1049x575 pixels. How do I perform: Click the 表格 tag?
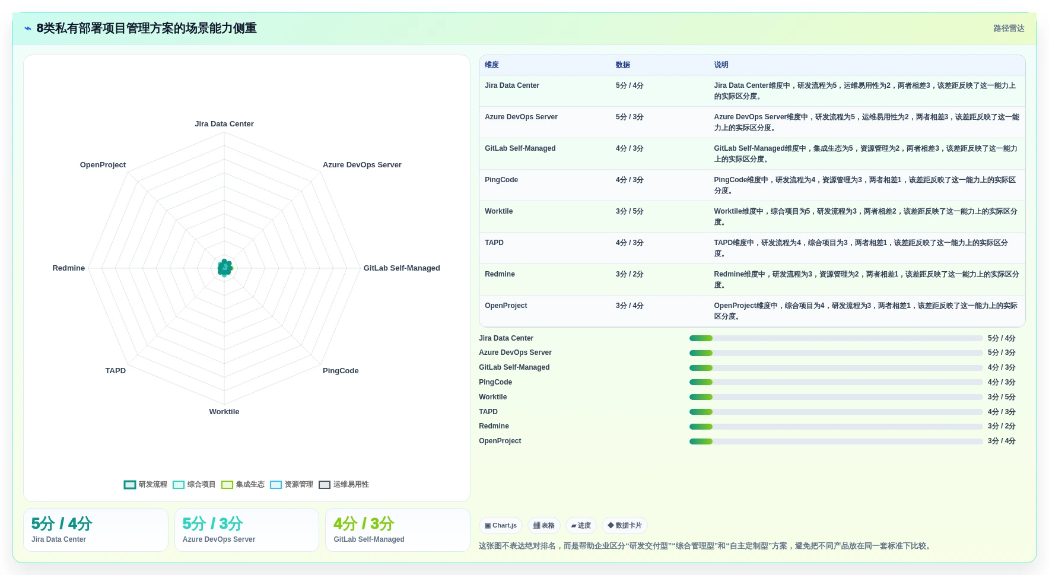tap(543, 525)
